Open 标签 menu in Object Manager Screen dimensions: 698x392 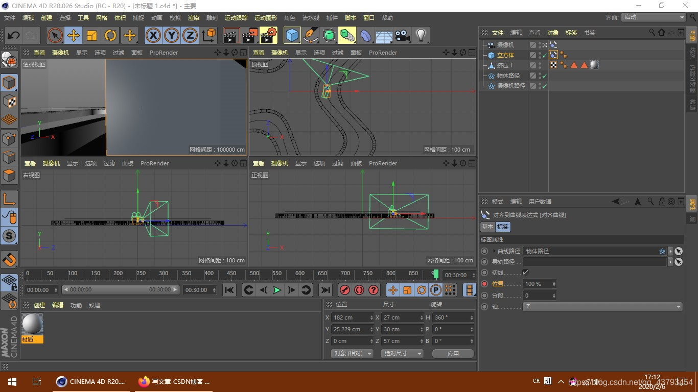tap(571, 33)
